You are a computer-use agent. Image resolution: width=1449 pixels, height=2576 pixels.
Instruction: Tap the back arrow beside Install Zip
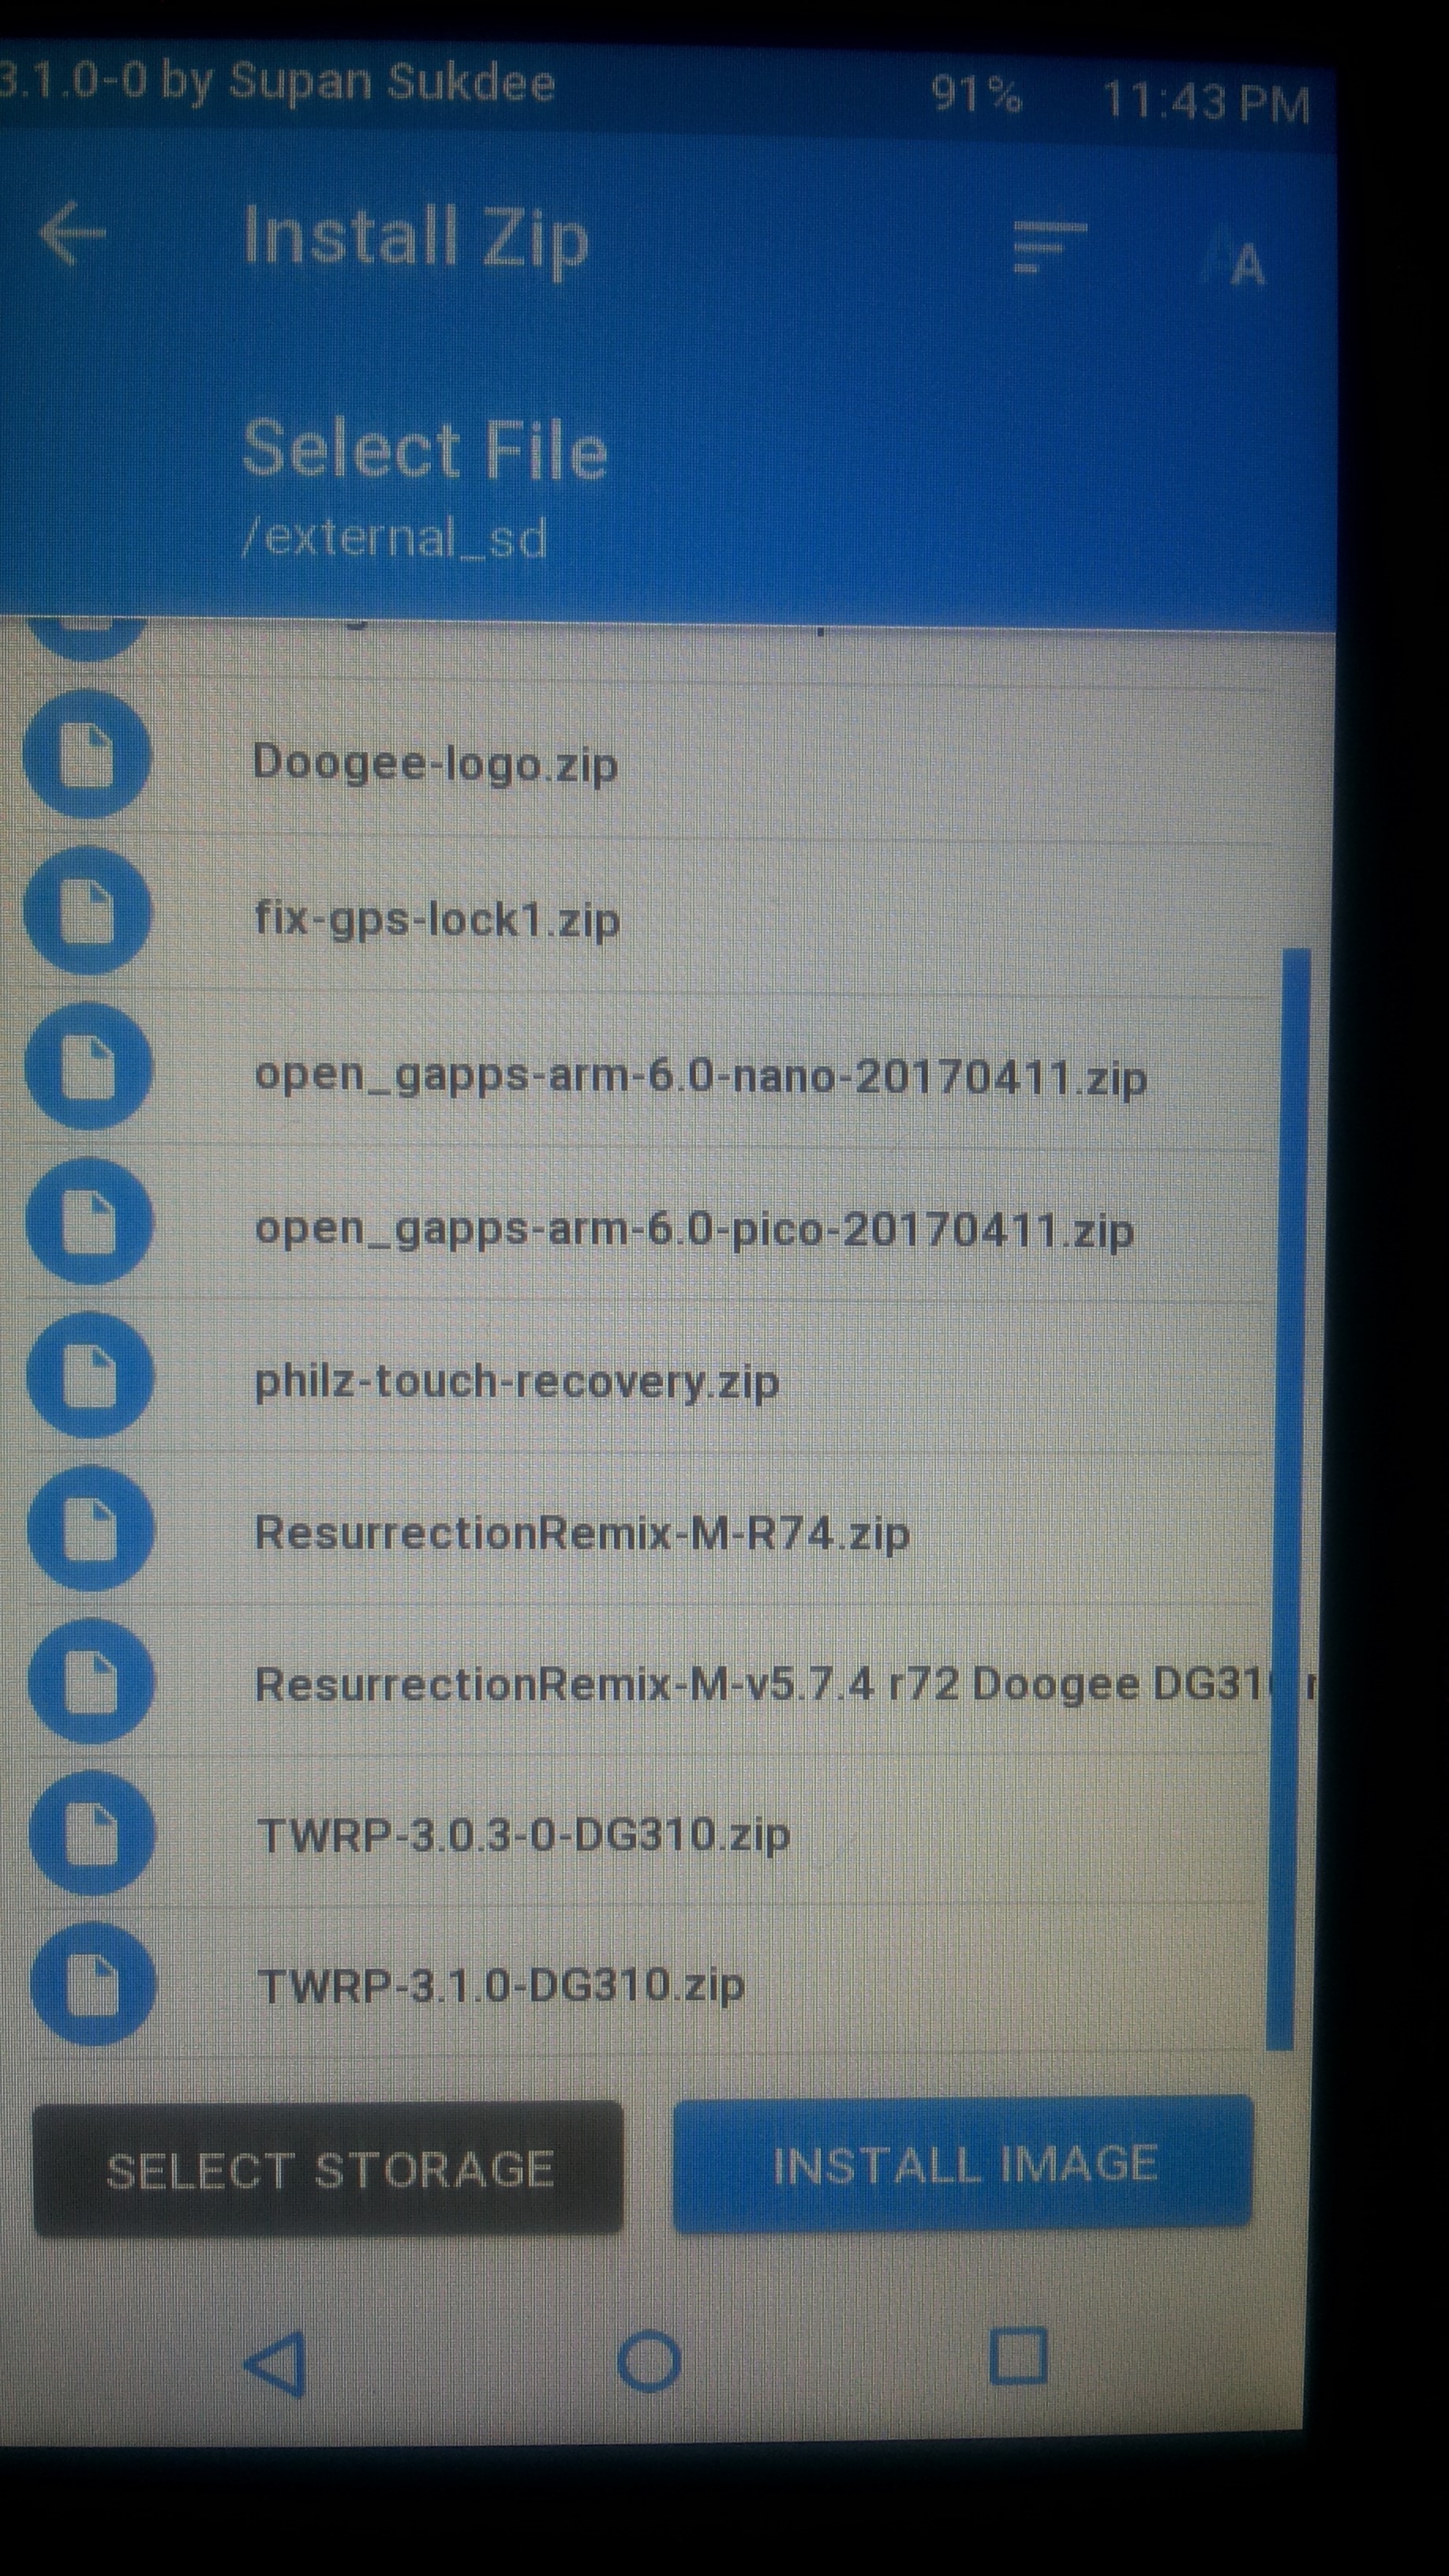[72, 234]
